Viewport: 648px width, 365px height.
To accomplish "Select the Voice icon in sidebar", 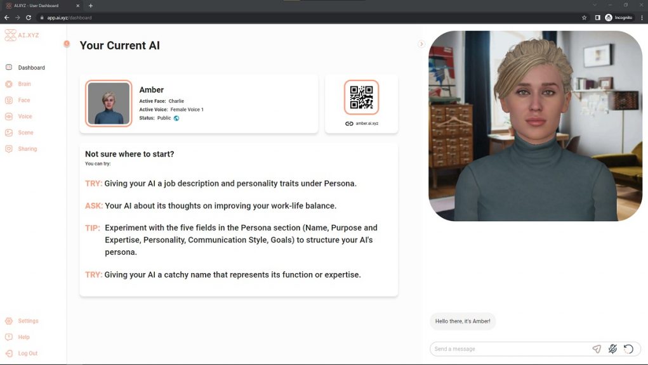I will click(x=9, y=117).
